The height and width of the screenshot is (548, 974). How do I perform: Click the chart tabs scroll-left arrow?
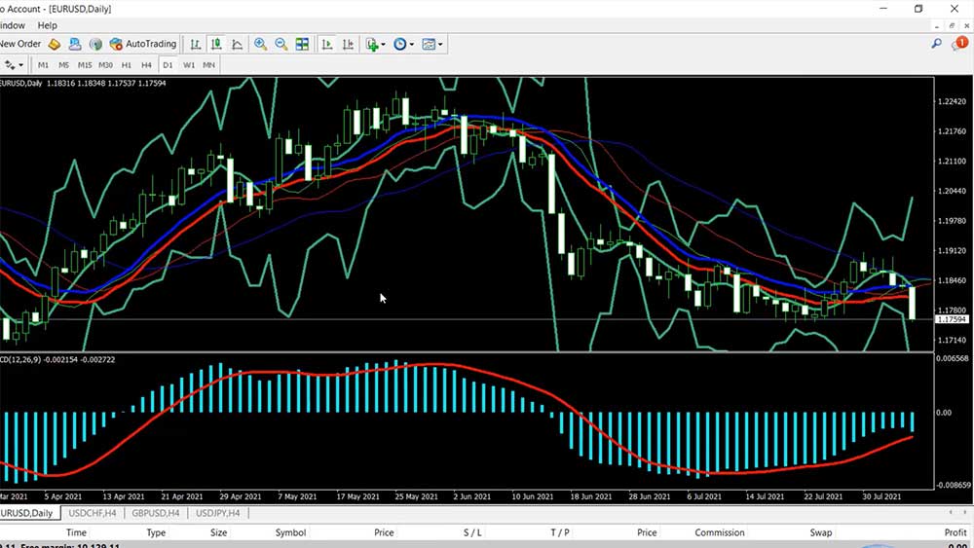pos(951,513)
